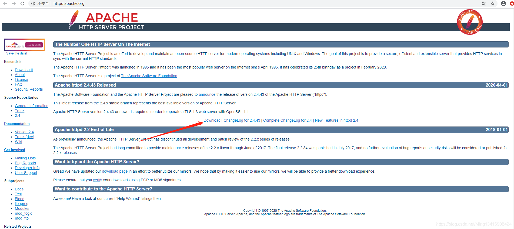Open the browser profile avatar

coord(503,4)
